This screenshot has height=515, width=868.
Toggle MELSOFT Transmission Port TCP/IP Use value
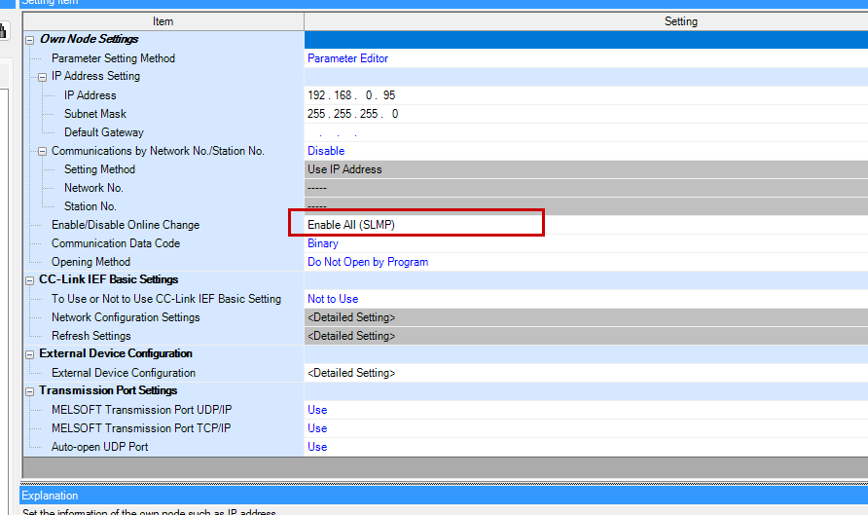(317, 428)
